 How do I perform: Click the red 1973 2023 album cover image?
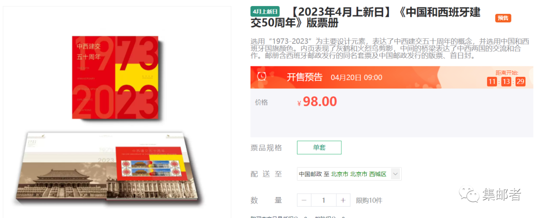point(115,77)
